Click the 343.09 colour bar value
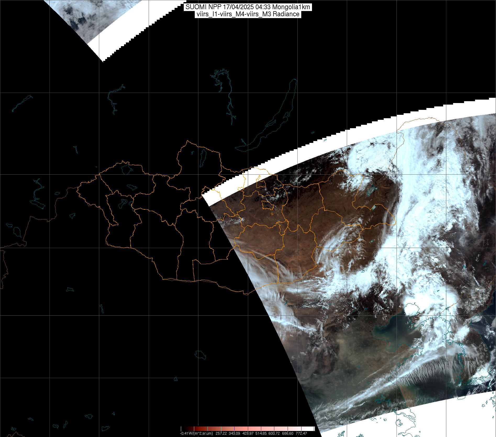This screenshot has height=437, width=496. pyautogui.click(x=234, y=433)
